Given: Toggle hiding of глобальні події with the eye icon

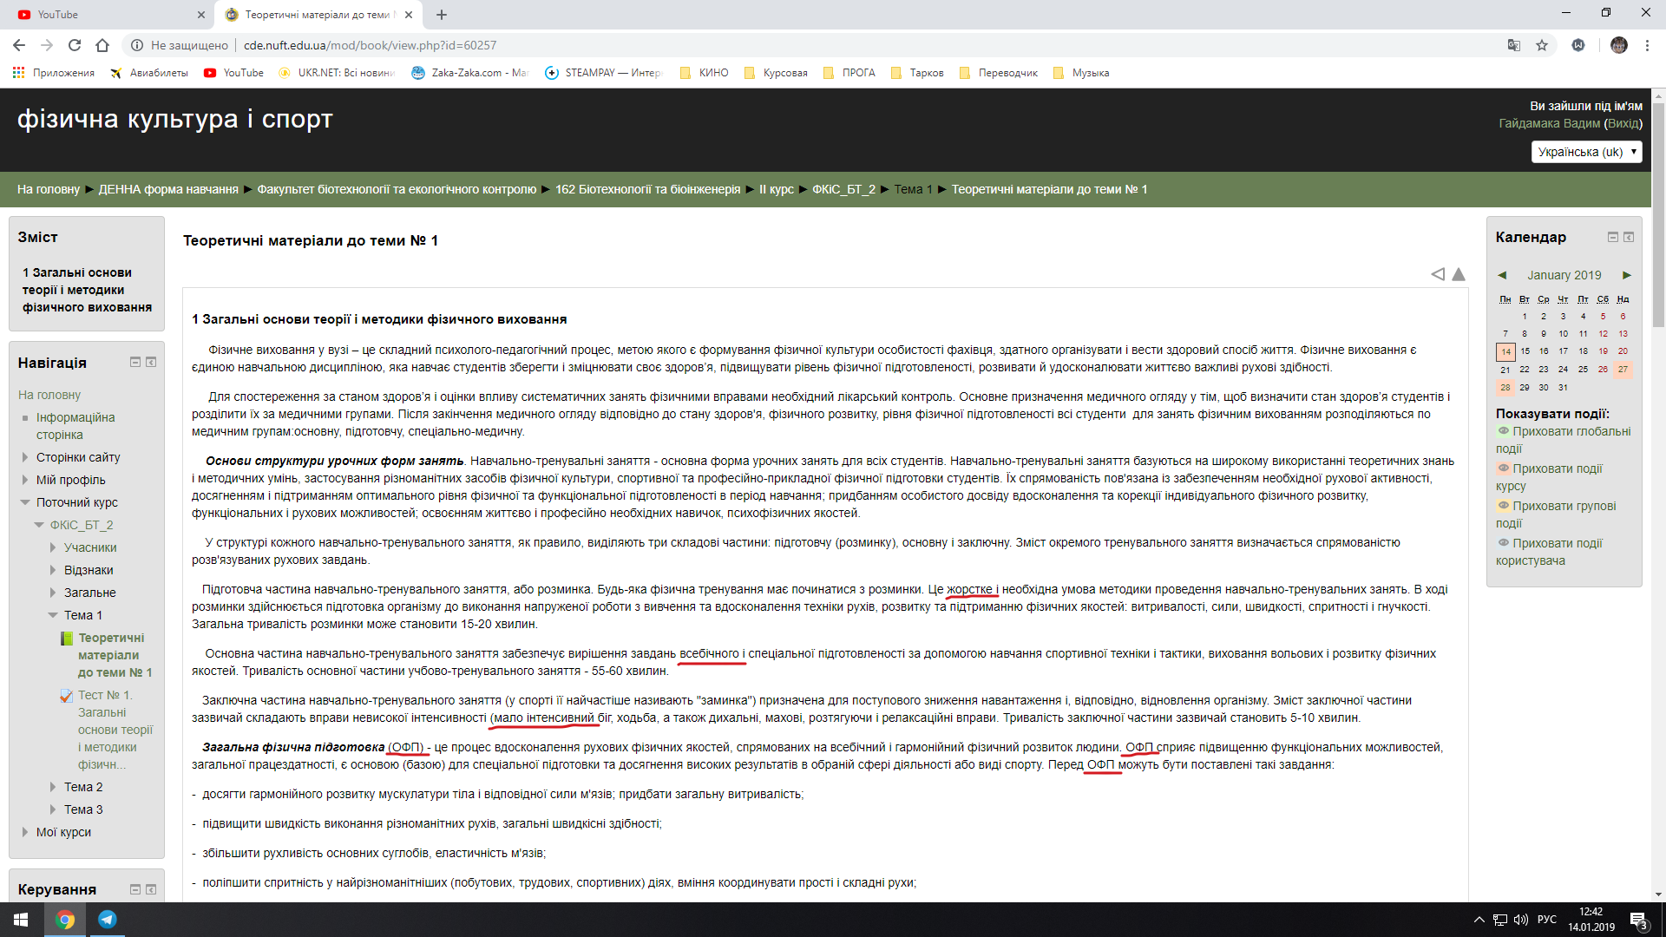Looking at the screenshot, I should click(1504, 431).
